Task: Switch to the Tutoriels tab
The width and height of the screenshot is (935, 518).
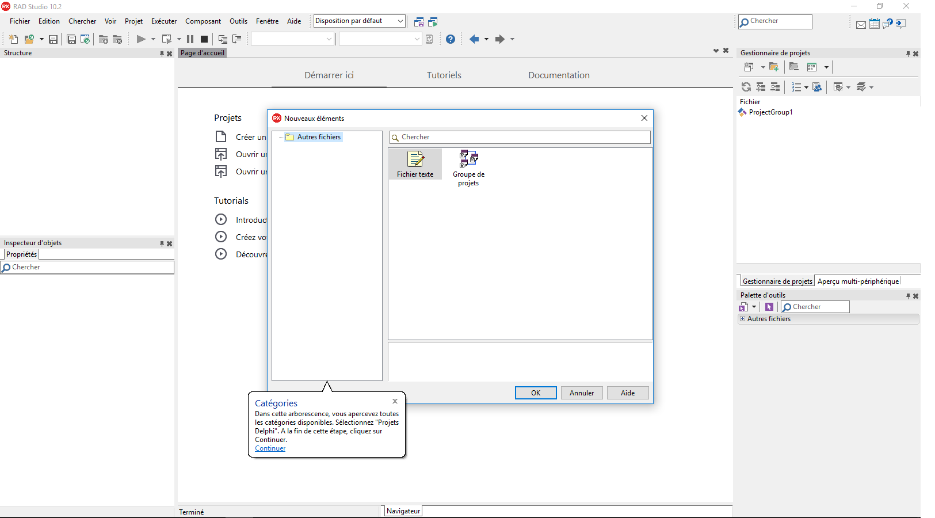Action: tap(444, 75)
